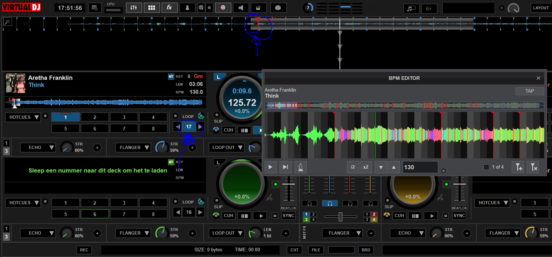The image size is (552, 257).
Task: Open the drum sampler icon in the top toolbar
Action: click(259, 7)
